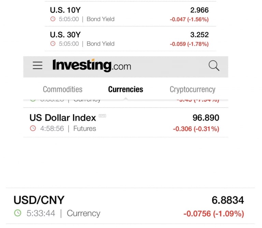Click the clock icon beside U.S. 10Y time
The width and height of the screenshot is (262, 228).
point(53,19)
